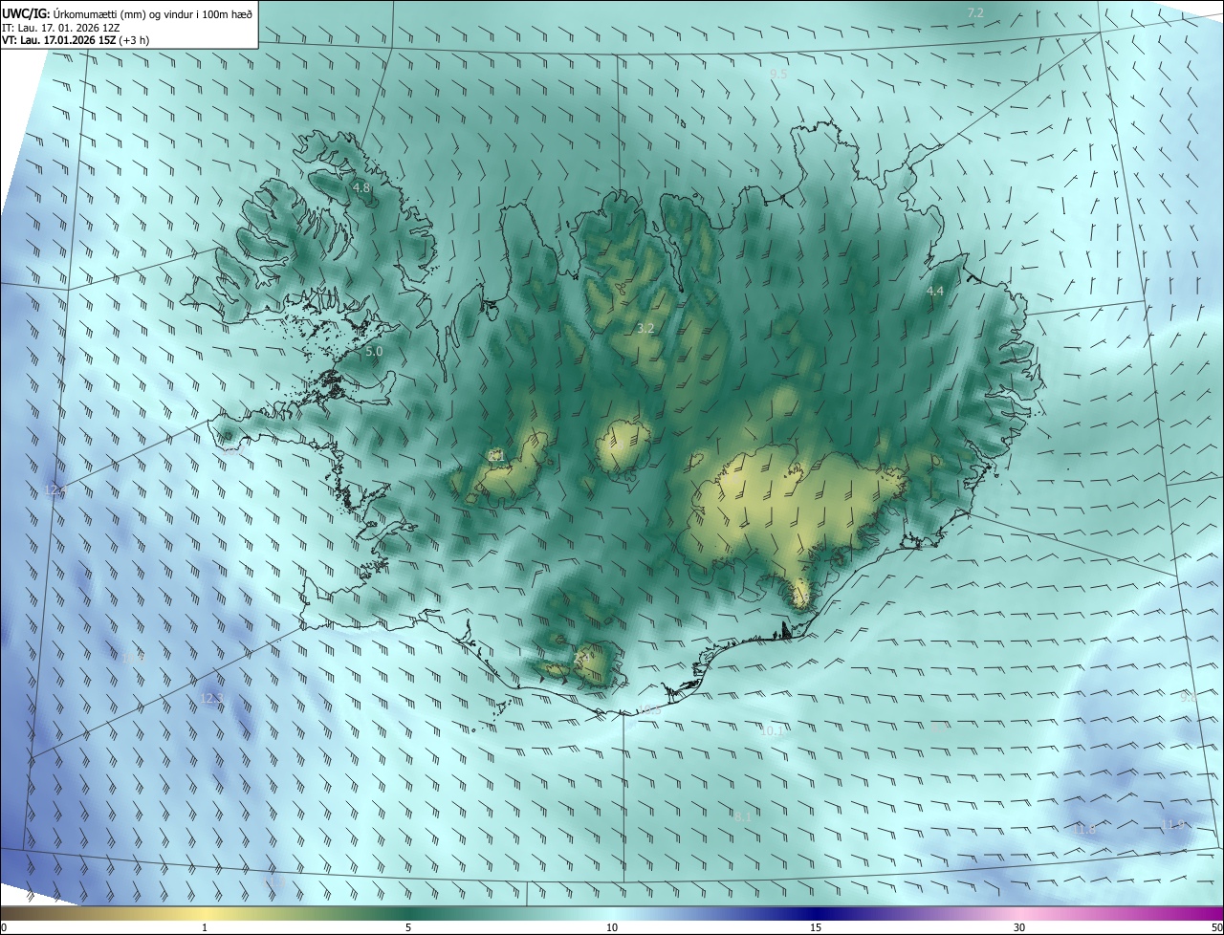Viewport: 1224px width, 935px height.
Task: Click the 11.8 value label
Action: coord(1084,829)
